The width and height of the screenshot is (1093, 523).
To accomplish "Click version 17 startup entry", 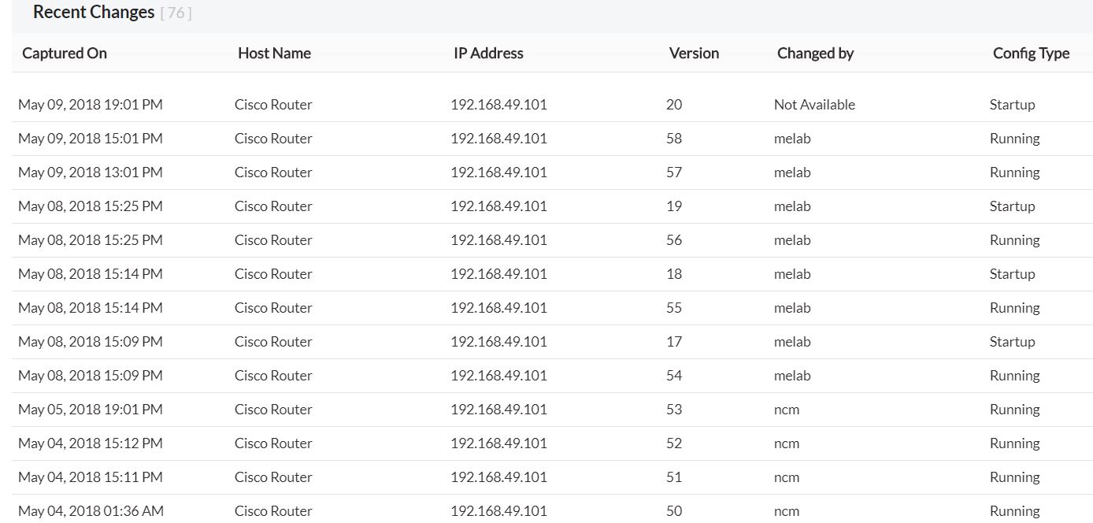I will pos(674,342).
